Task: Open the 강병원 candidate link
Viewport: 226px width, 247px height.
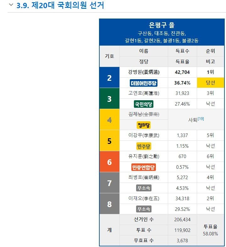Action: tap(135, 72)
